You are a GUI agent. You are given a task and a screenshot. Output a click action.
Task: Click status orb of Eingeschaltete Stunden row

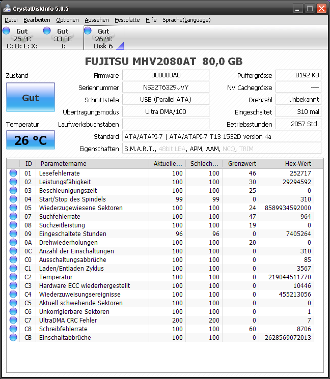[13, 234]
